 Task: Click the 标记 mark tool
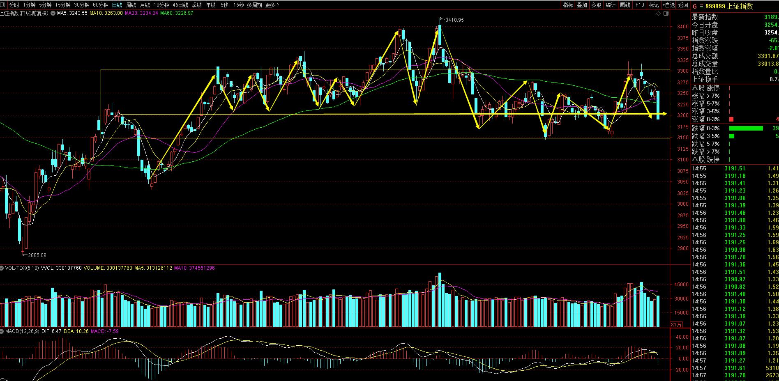pos(653,5)
